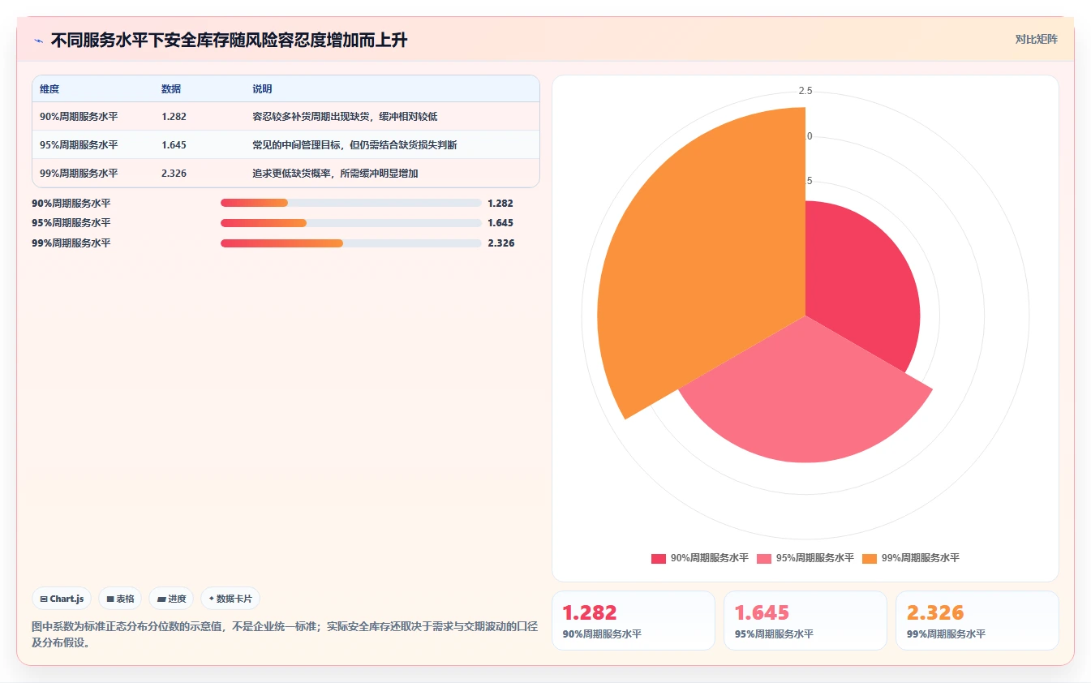Select the 进度 tag chip
The image size is (1091, 683).
pyautogui.click(x=172, y=599)
